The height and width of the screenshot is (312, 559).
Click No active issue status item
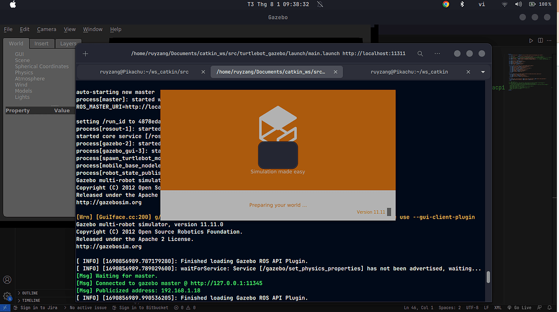85,308
